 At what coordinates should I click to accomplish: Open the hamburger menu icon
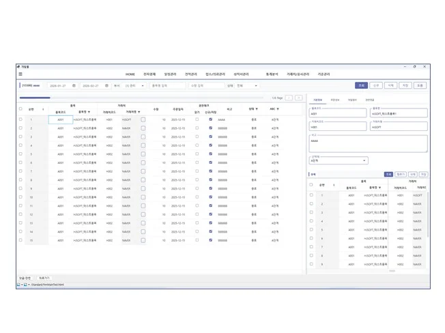tap(20, 74)
